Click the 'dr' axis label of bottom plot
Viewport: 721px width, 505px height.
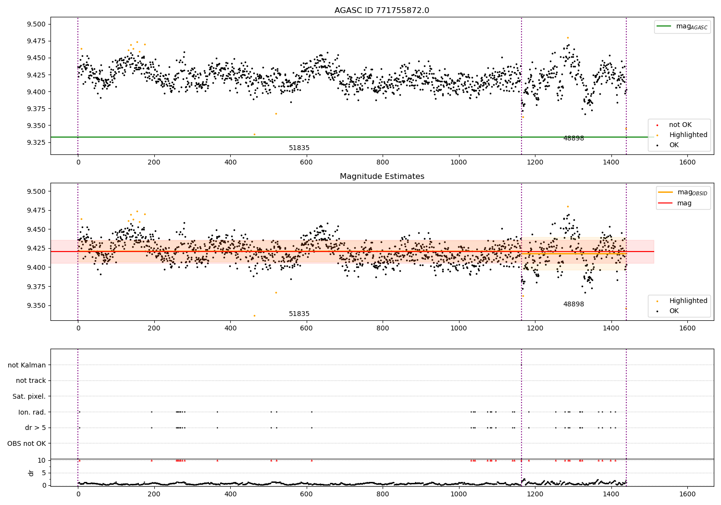31,473
